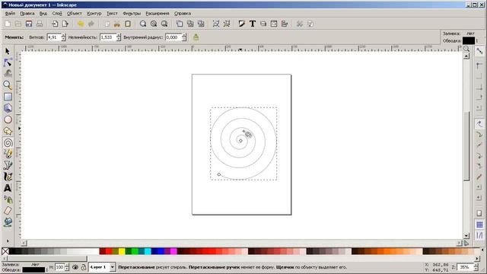
Task: Select the Ellipse tool
Action: [8, 119]
